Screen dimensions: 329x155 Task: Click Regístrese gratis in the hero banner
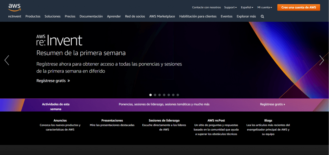53,81
